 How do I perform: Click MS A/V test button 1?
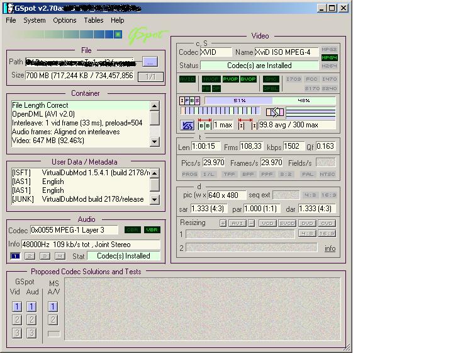(53, 307)
